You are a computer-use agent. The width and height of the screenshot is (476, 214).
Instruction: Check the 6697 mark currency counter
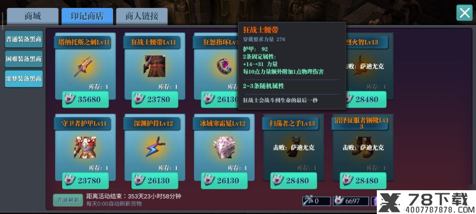pyautogui.click(x=351, y=201)
